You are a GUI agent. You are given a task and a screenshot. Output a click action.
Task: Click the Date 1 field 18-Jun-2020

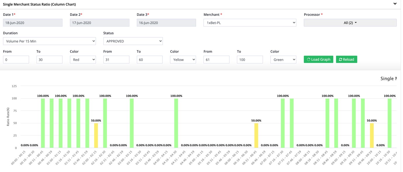point(33,23)
